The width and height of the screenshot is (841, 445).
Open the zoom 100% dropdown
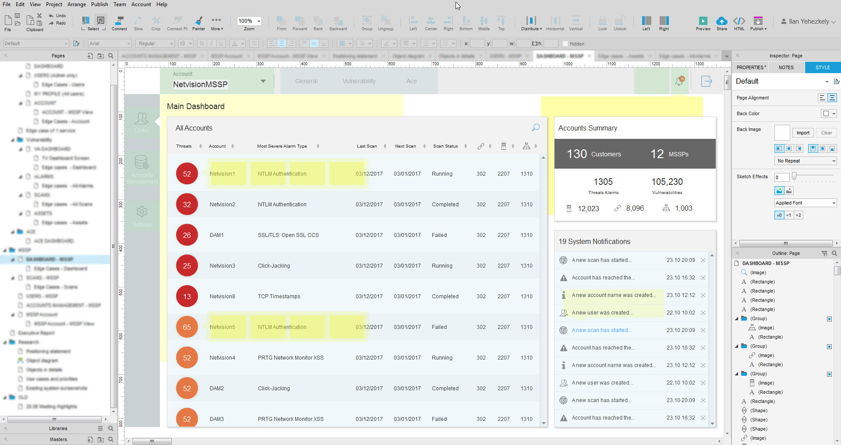click(258, 21)
